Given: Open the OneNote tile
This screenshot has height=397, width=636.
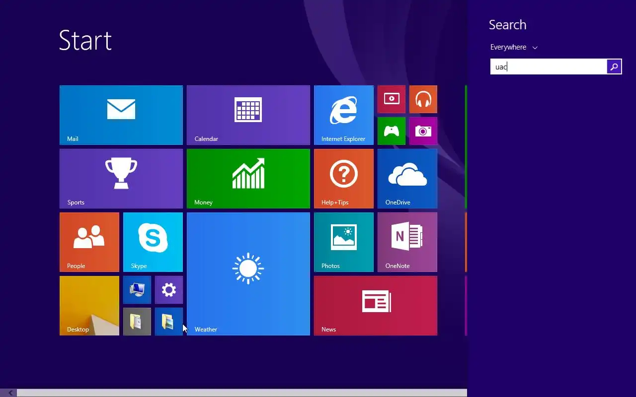Looking at the screenshot, I should click(407, 242).
